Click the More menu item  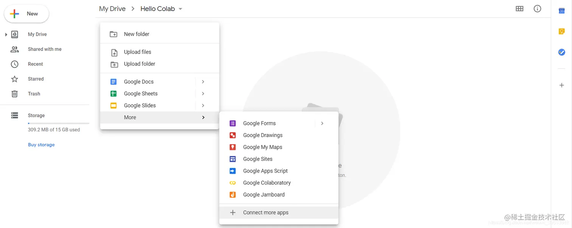pos(160,117)
